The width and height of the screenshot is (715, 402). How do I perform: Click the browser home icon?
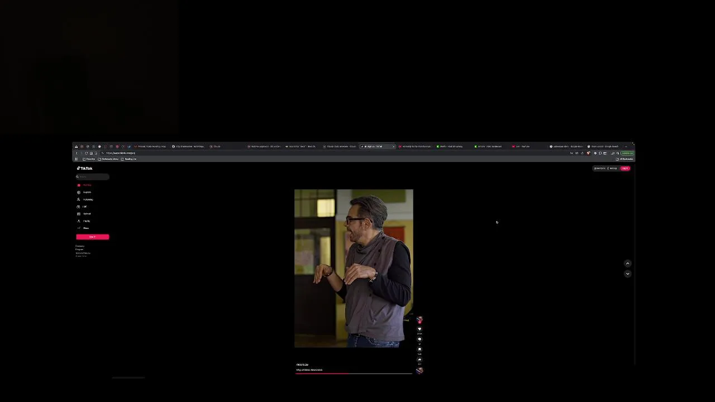91,153
